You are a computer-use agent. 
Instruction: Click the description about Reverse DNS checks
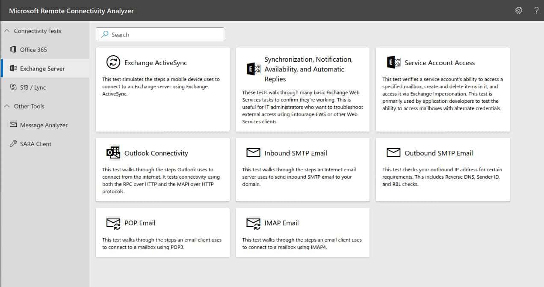click(x=442, y=177)
